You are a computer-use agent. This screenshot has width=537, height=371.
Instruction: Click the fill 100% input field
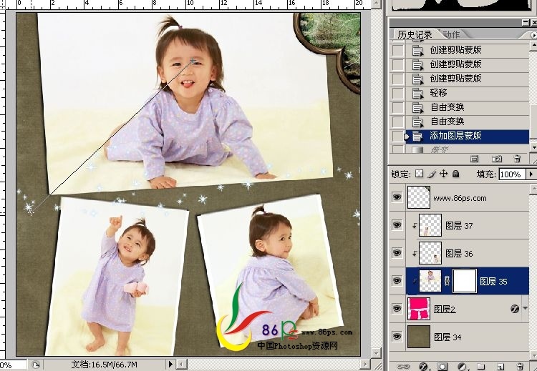pyautogui.click(x=513, y=174)
